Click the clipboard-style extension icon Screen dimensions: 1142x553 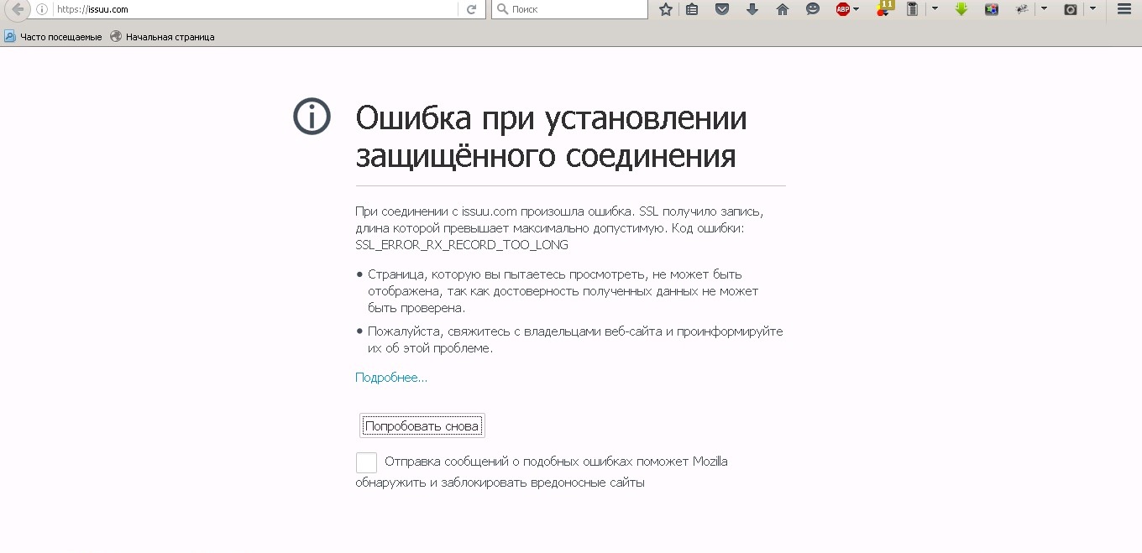912,9
